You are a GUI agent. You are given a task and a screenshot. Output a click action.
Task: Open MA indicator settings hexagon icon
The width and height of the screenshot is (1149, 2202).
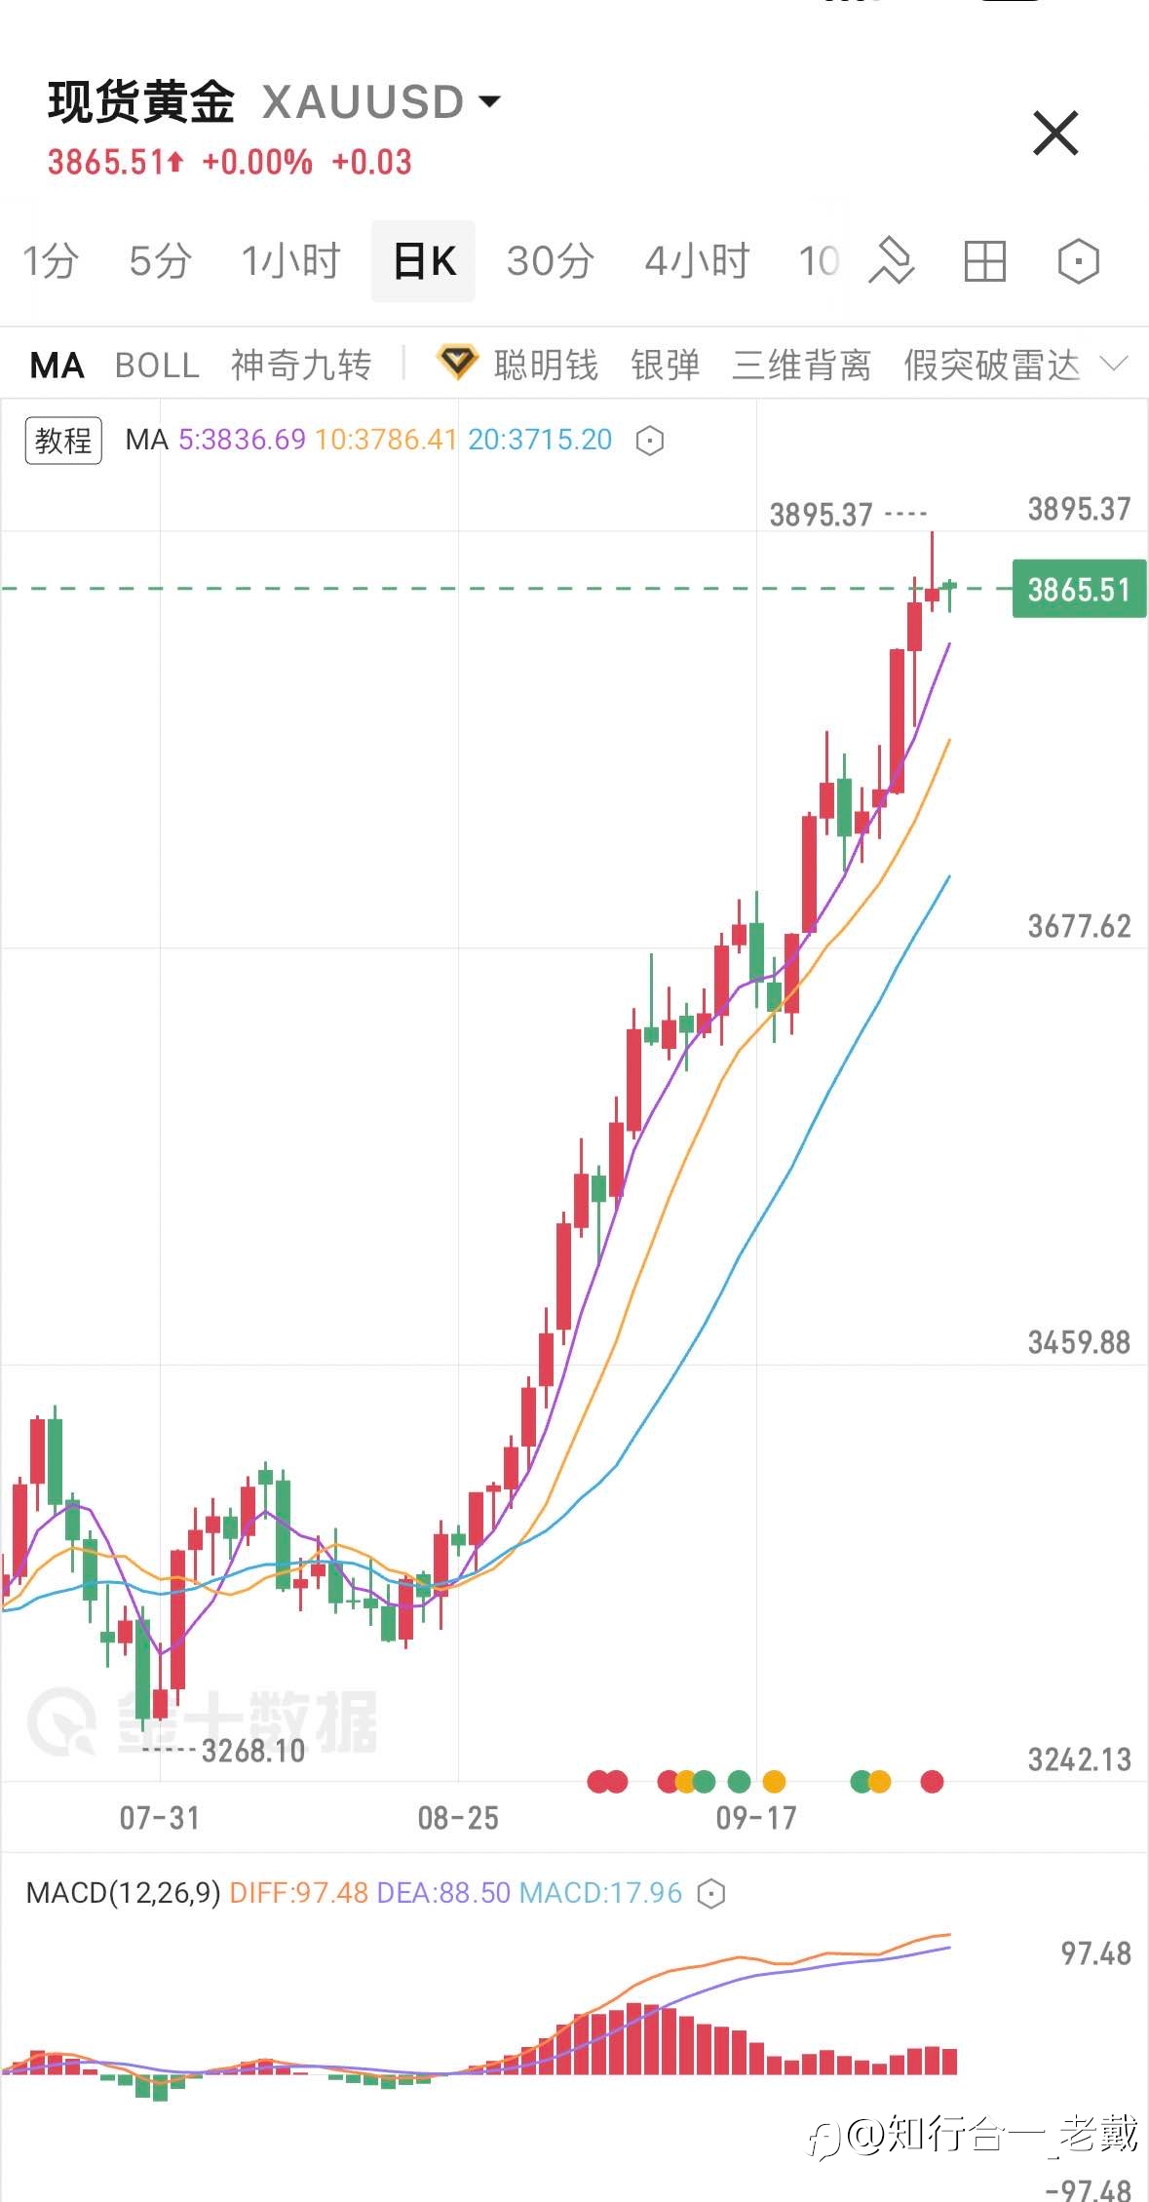[x=650, y=441]
